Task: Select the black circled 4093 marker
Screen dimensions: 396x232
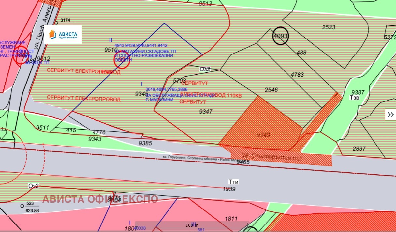Action: (x=280, y=36)
